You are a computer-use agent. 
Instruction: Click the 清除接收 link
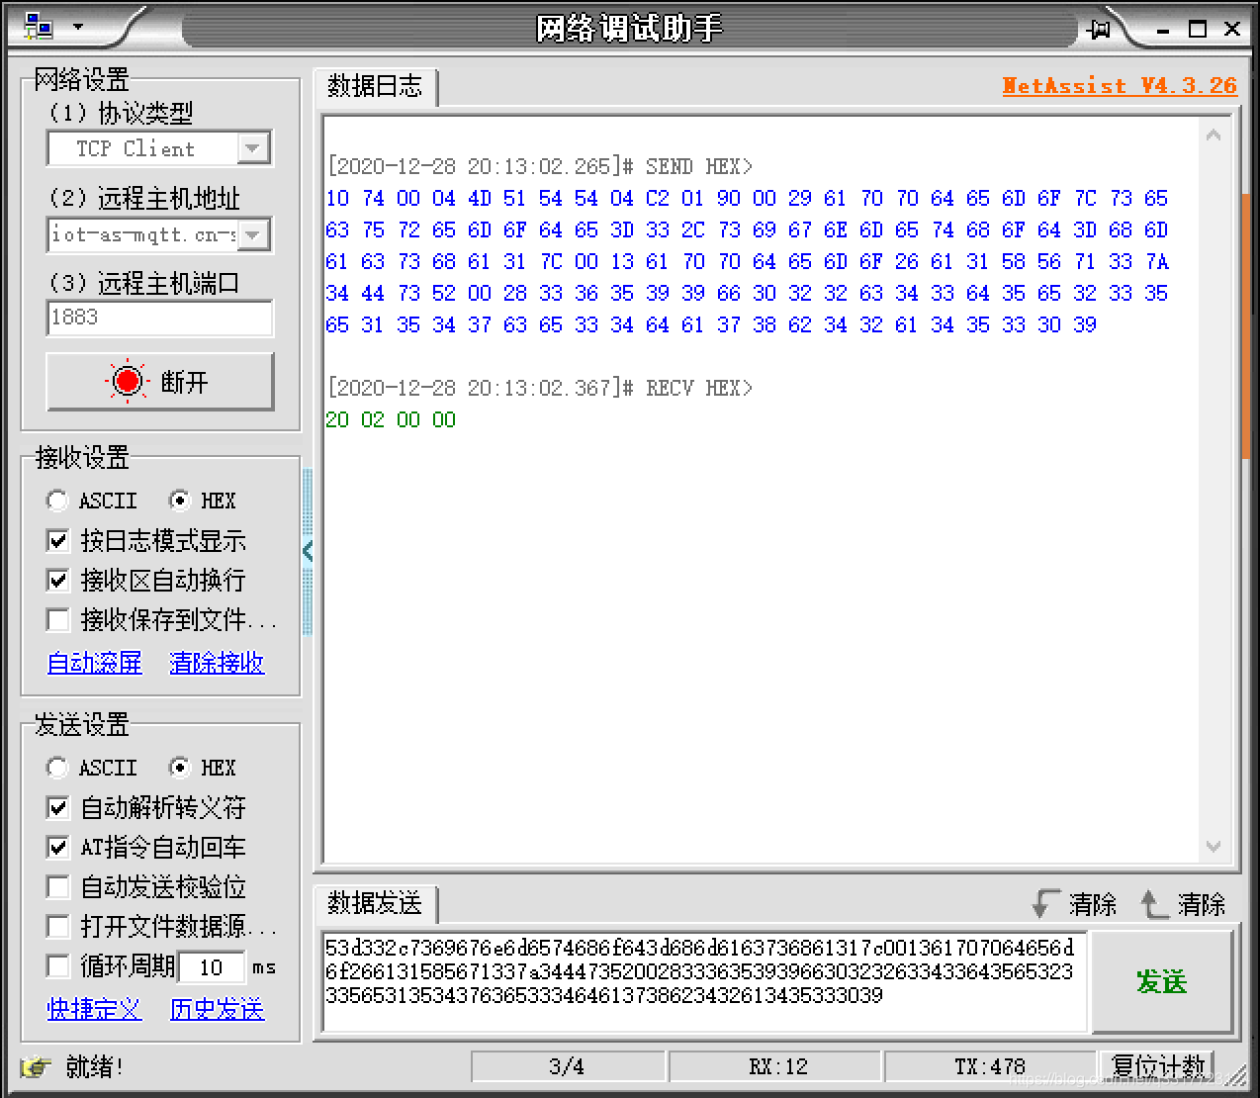(x=217, y=662)
